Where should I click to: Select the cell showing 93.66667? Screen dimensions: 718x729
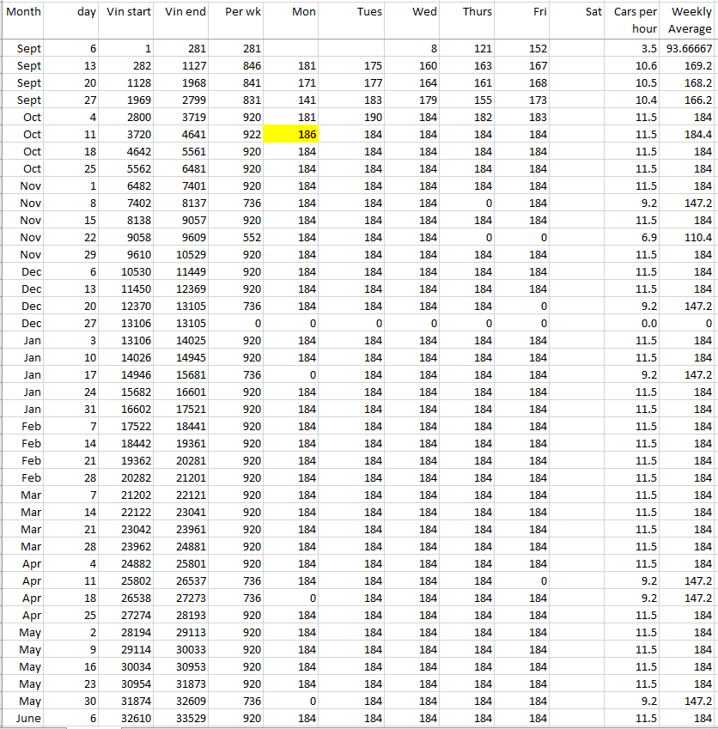point(690,49)
